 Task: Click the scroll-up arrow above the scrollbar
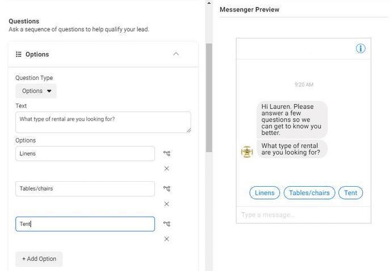point(209,3)
